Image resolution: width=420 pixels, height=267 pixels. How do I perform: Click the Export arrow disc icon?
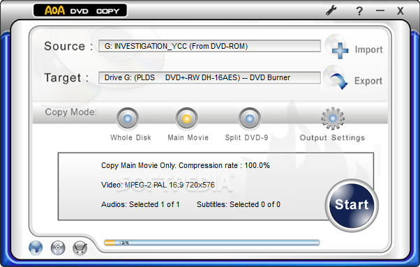(336, 77)
